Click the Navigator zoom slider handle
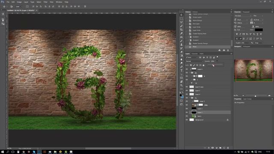This screenshot has height=154, width=274. pyautogui.click(x=255, y=96)
